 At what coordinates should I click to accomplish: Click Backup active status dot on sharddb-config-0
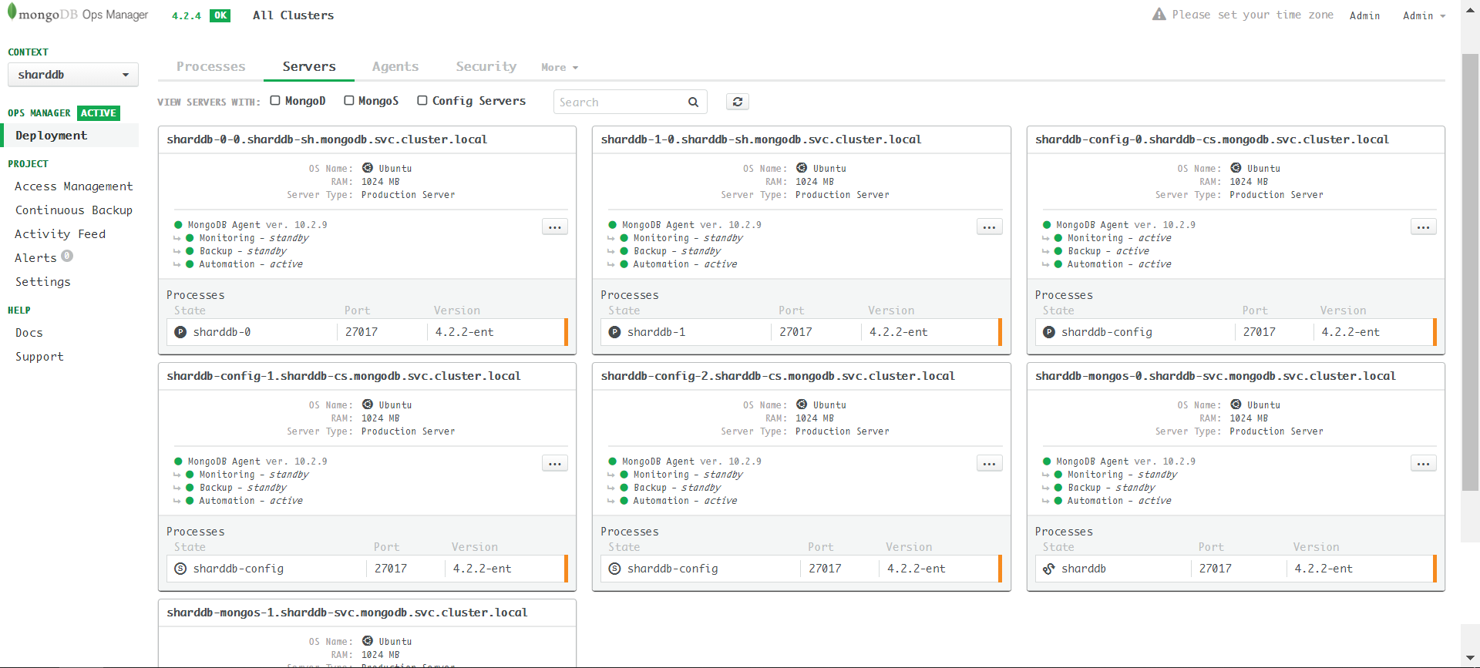click(1058, 251)
